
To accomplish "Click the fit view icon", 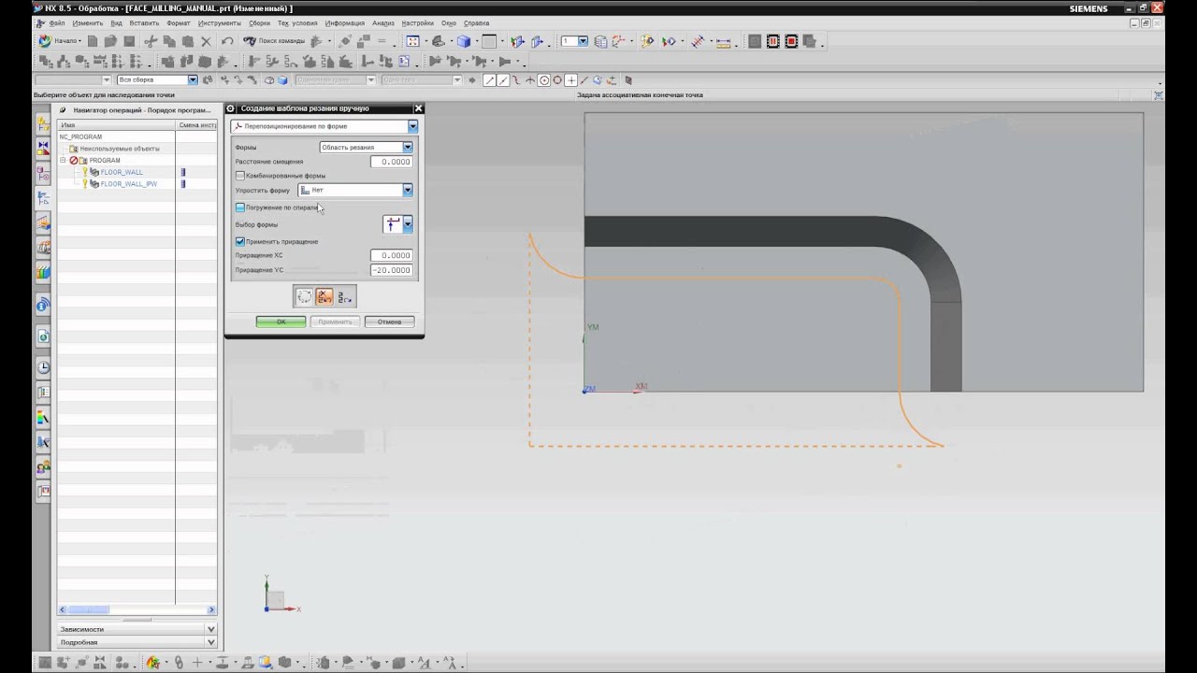I will point(412,41).
